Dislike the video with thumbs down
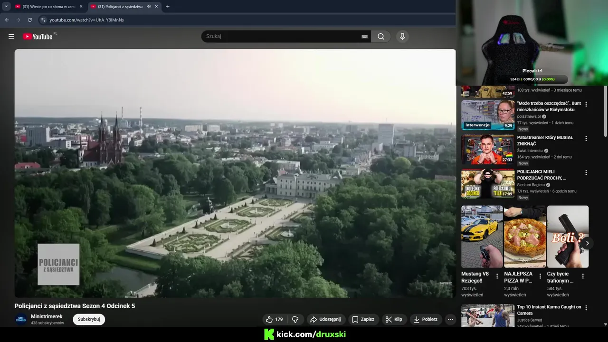The width and height of the screenshot is (608, 342). pos(295,319)
